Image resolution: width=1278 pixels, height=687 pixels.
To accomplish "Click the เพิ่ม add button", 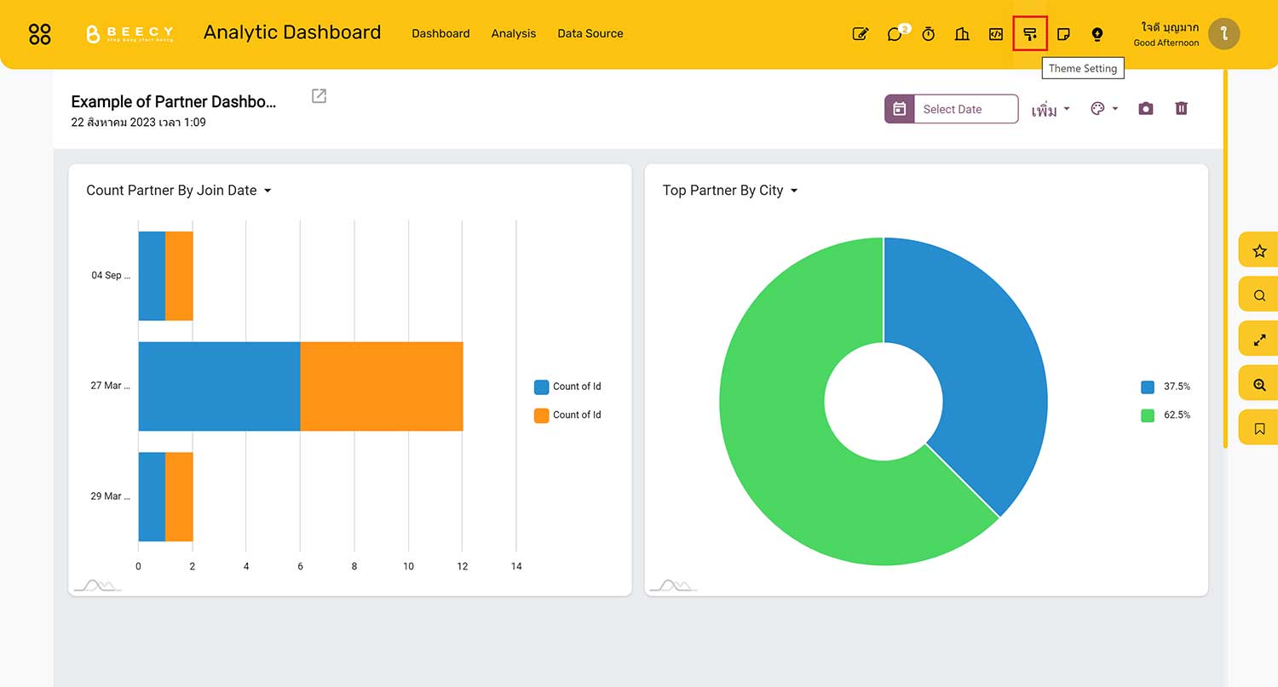I will pyautogui.click(x=1051, y=110).
